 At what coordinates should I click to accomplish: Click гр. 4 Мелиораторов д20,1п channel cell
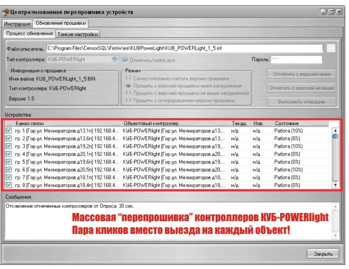(x=67, y=154)
